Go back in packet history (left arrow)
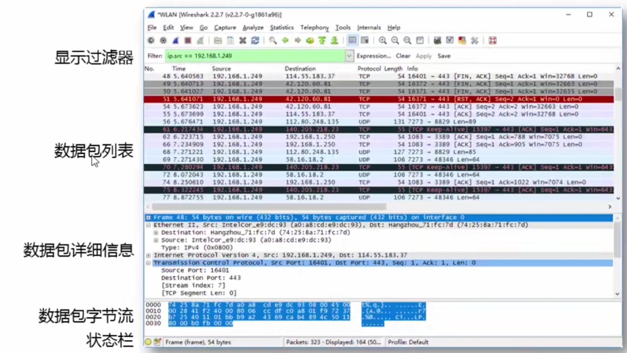Screen dimensions: 627x353 click(285, 40)
